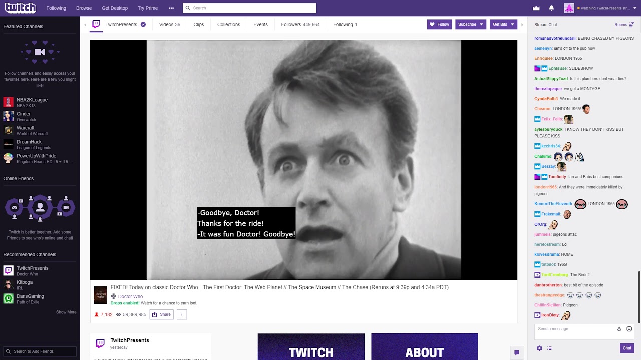
Task: Open the Followers tab
Action: click(x=300, y=24)
